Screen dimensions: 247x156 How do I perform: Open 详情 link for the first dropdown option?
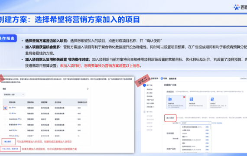point(207,127)
